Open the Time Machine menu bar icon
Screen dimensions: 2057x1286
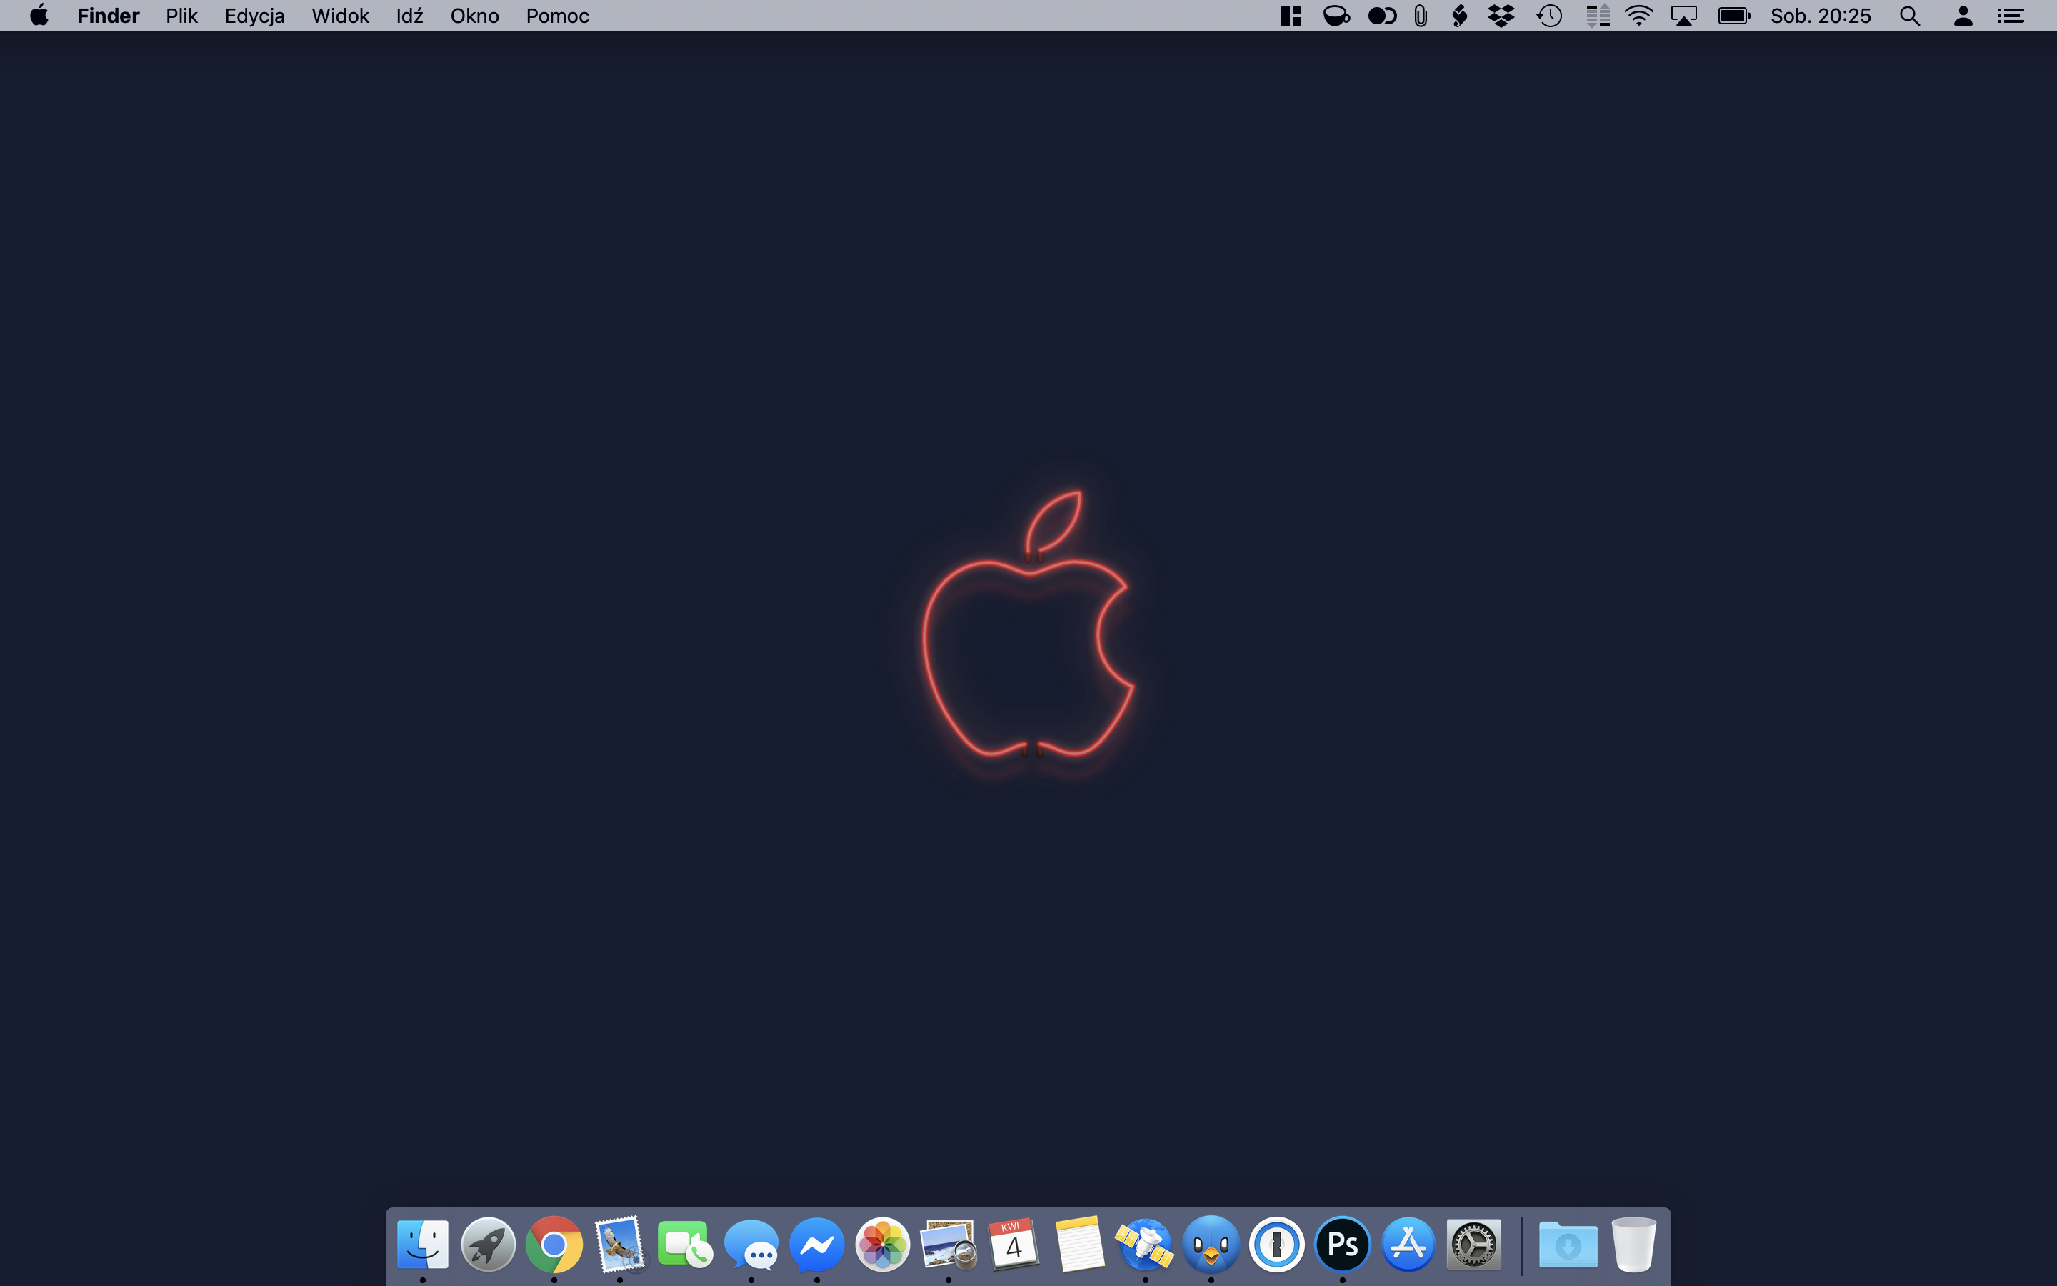click(1550, 15)
